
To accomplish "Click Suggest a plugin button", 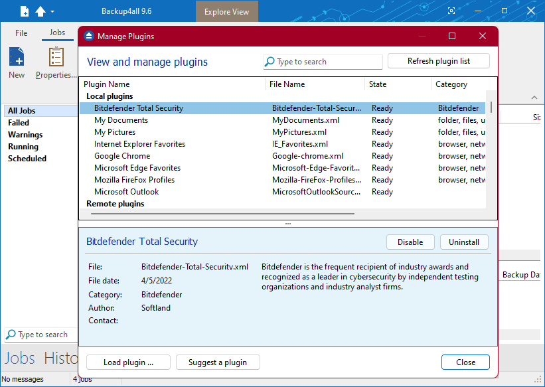I will tap(218, 362).
